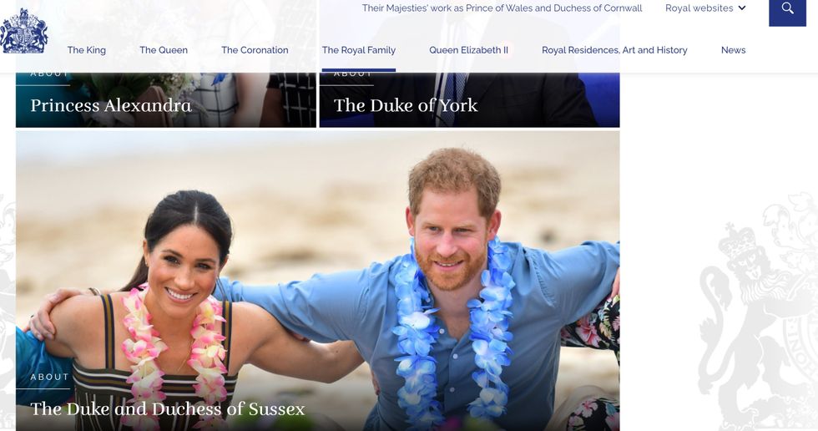This screenshot has height=431, width=818.
Task: Click the magnifying glass search icon
Action: [787, 9]
